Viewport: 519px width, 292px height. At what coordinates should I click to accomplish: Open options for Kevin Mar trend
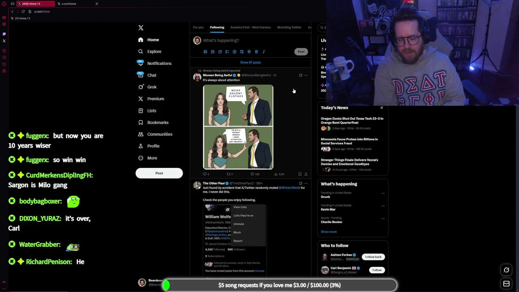[x=383, y=206]
